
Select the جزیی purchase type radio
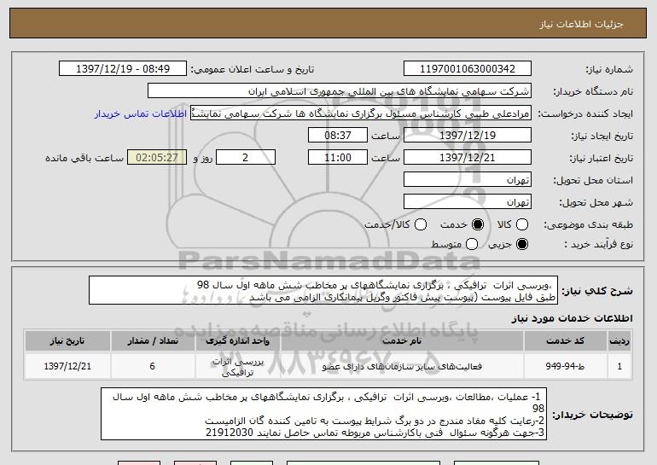pos(522,244)
